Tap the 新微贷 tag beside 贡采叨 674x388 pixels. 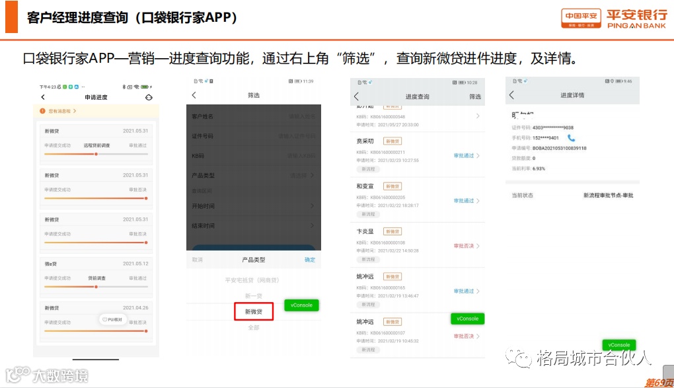(x=392, y=141)
